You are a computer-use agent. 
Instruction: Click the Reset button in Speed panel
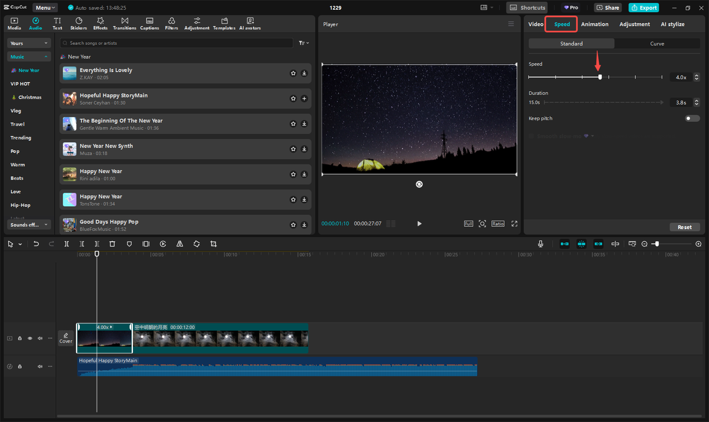[685, 227]
